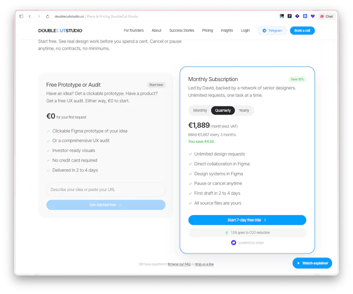Viewport: 353px width, 294px height.
Task: Open the drop us a line link
Action: (x=204, y=264)
